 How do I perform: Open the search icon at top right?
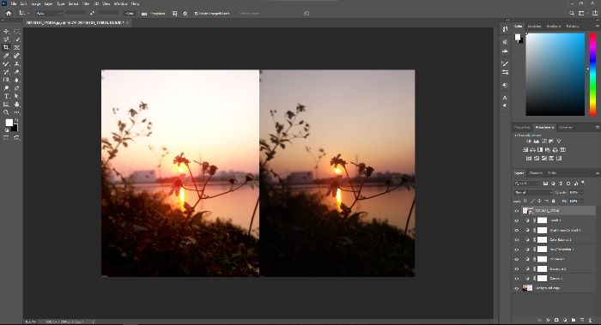pyautogui.click(x=572, y=14)
